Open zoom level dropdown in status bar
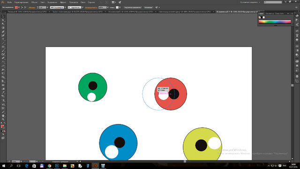 [21, 161]
